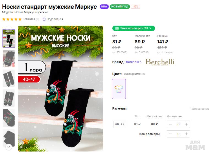
Task: Click the five-star rating icons
Action: 12,19
